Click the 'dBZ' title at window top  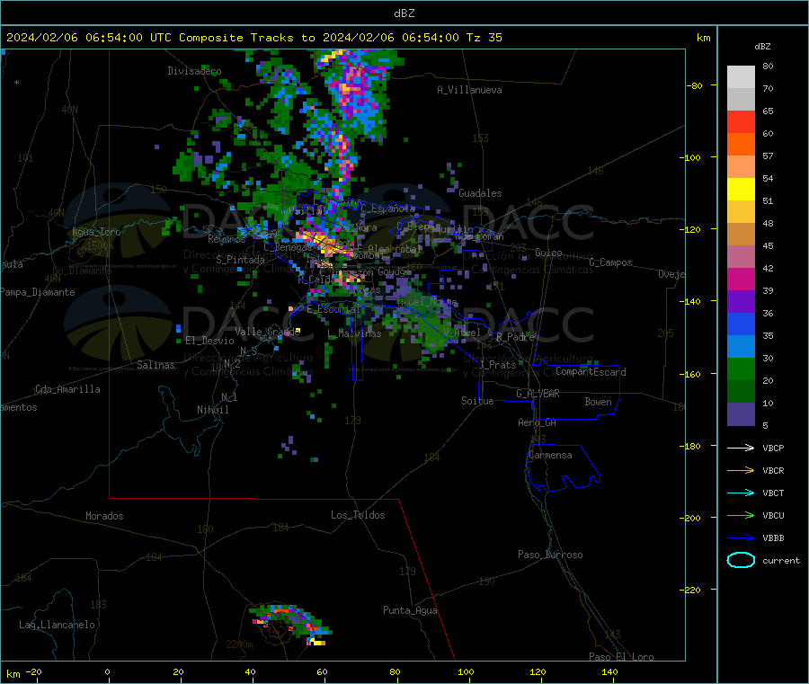[404, 13]
